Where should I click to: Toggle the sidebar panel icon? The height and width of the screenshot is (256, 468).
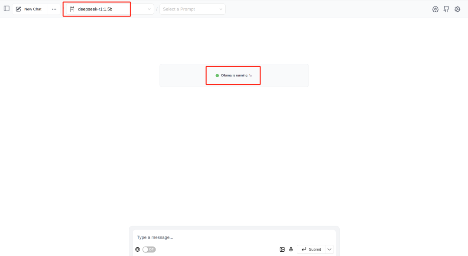[6, 9]
